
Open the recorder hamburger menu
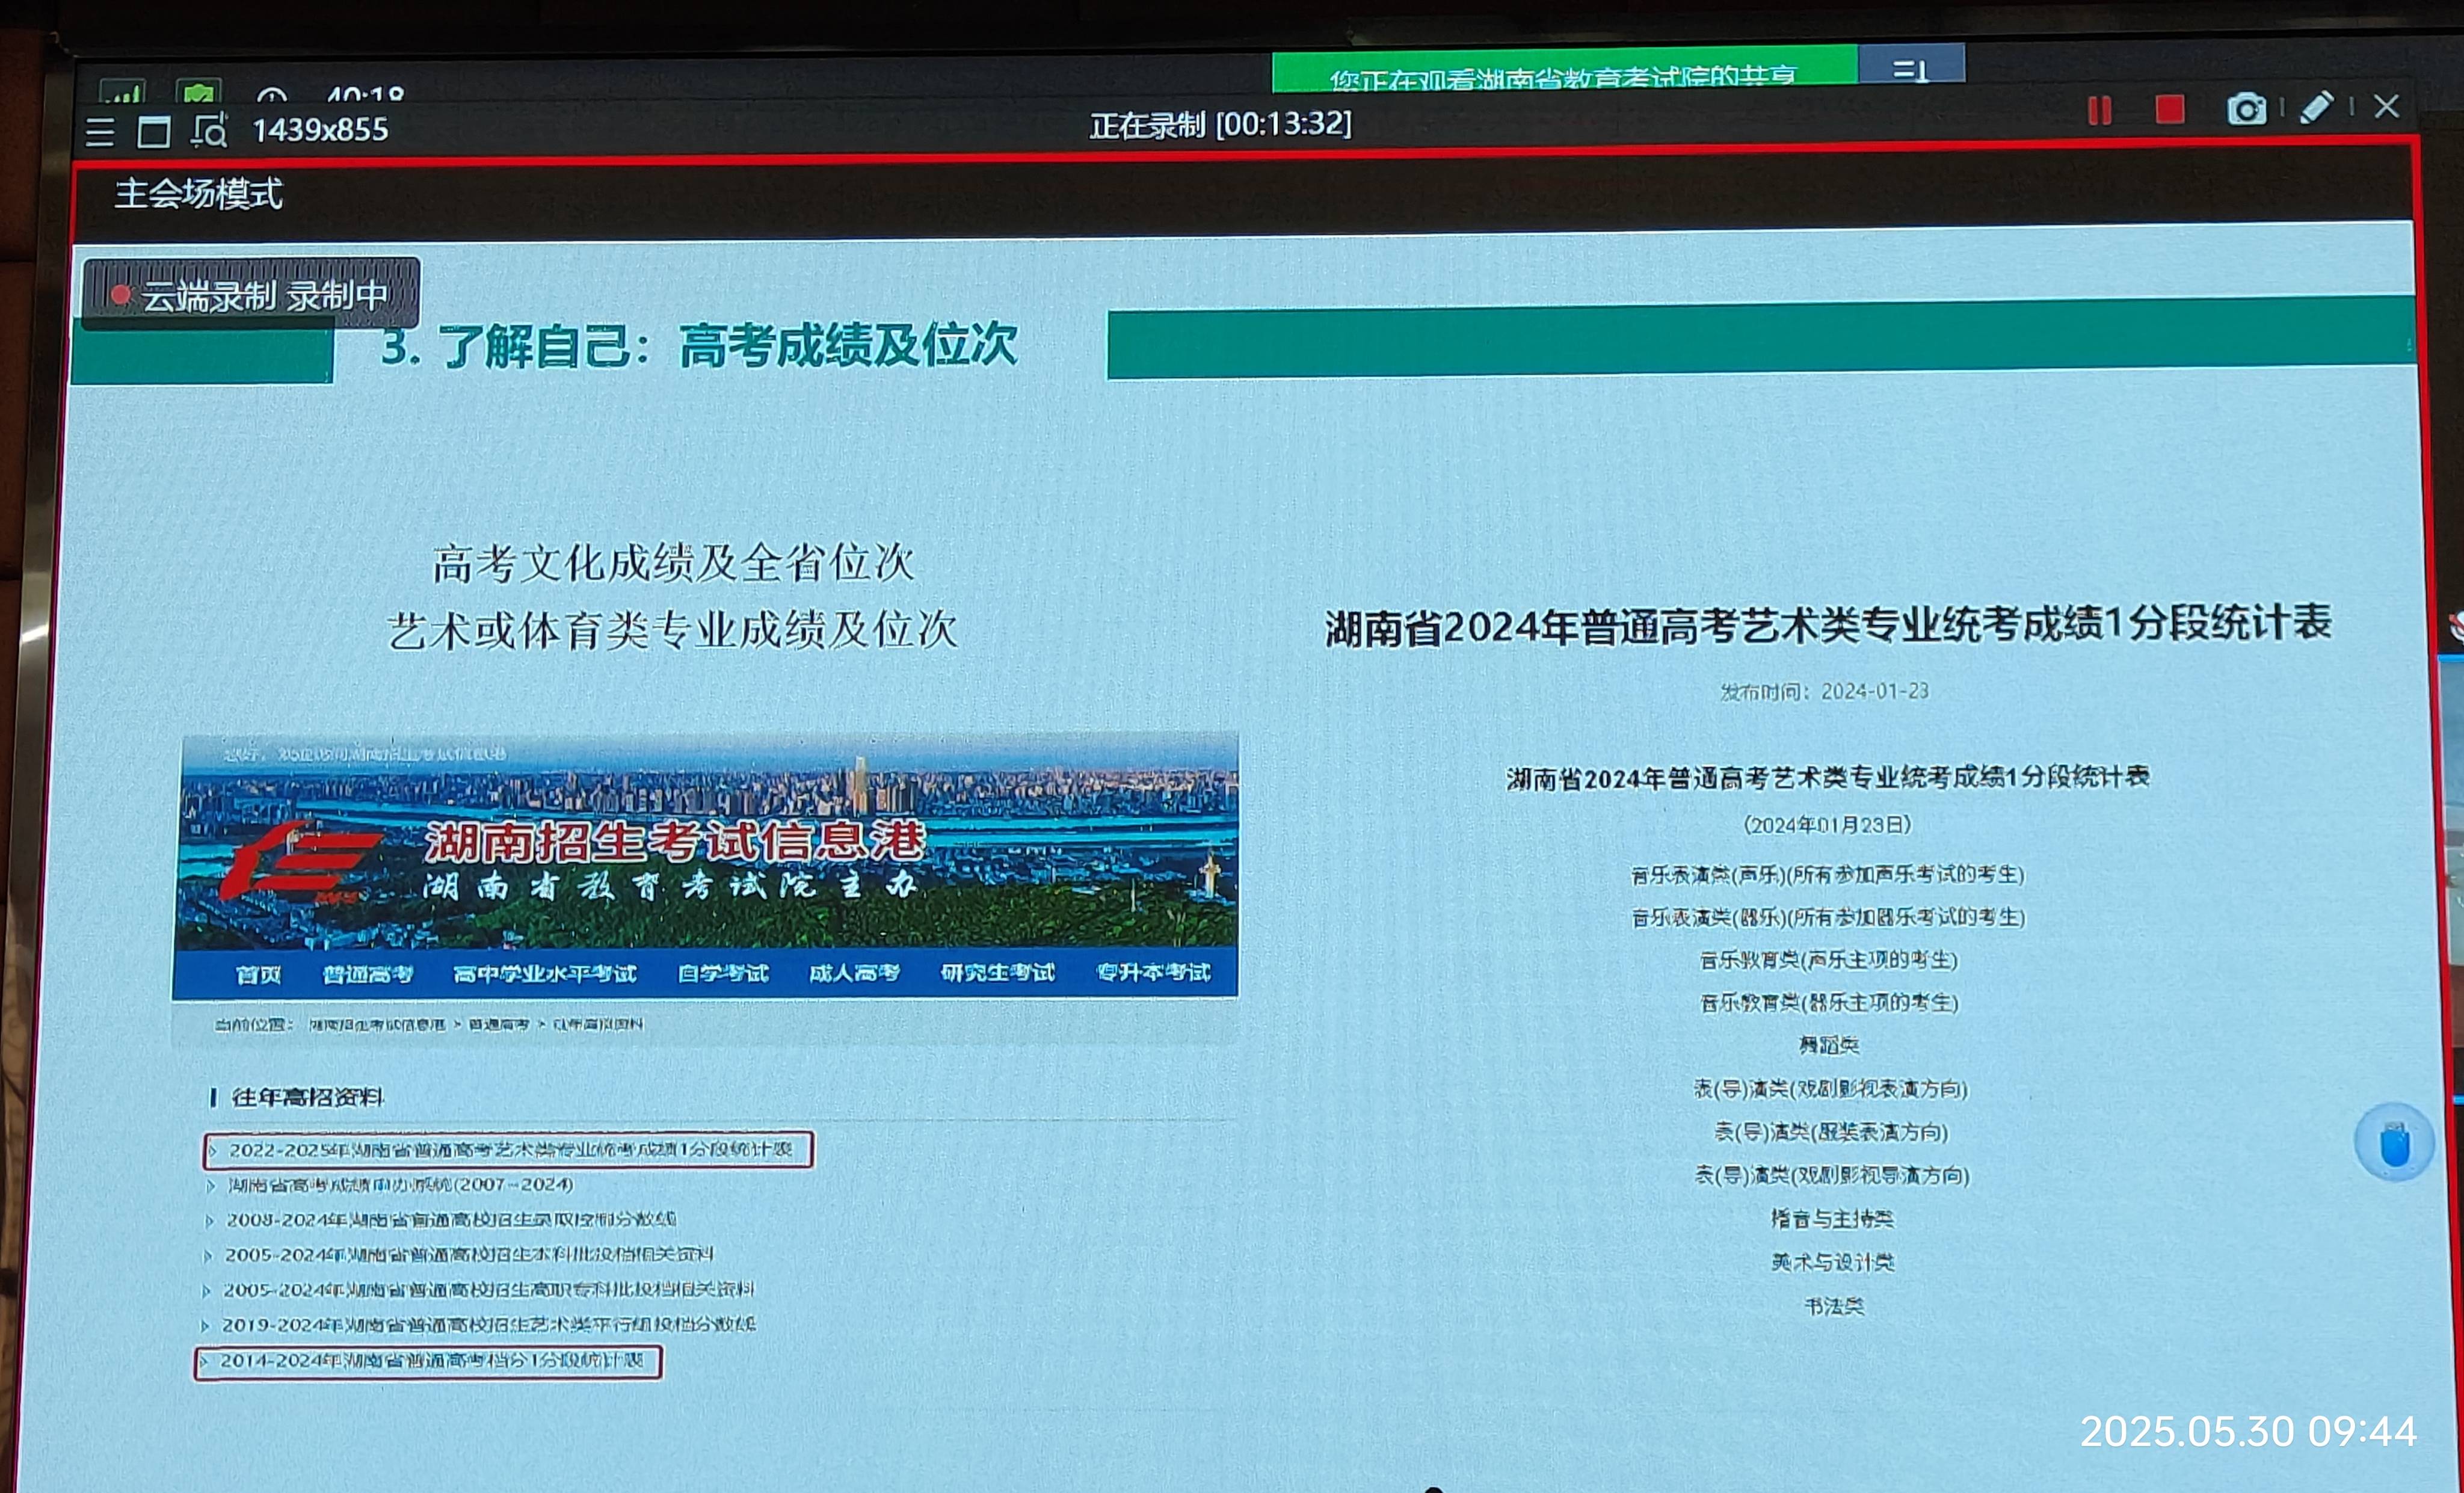click(x=100, y=132)
